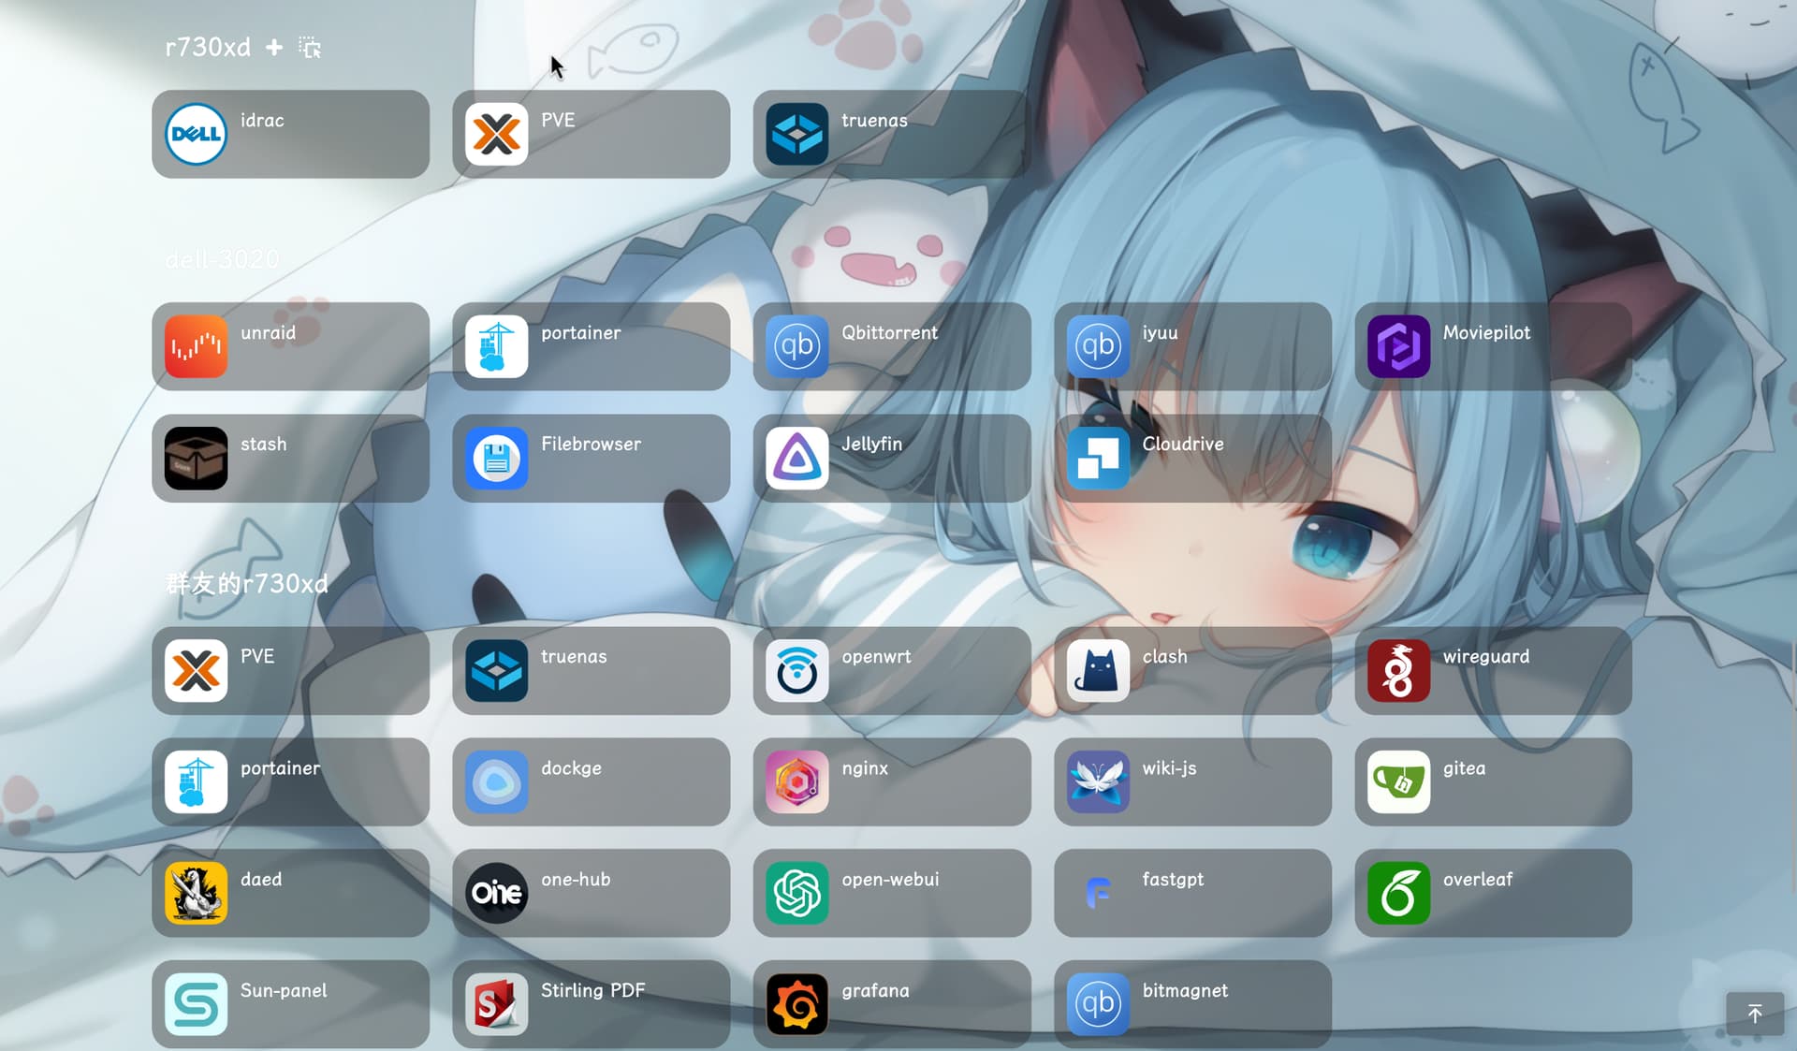Screen dimensions: 1797x1051
Task: Click the open-webui green icon
Action: [797, 893]
